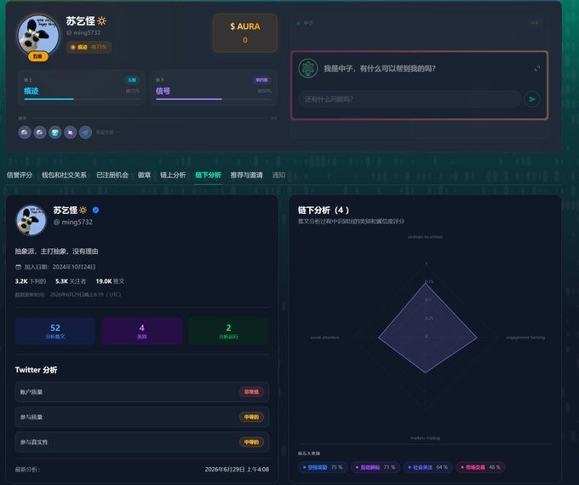Select the 市场交易 48% category chip

[x=480, y=467]
